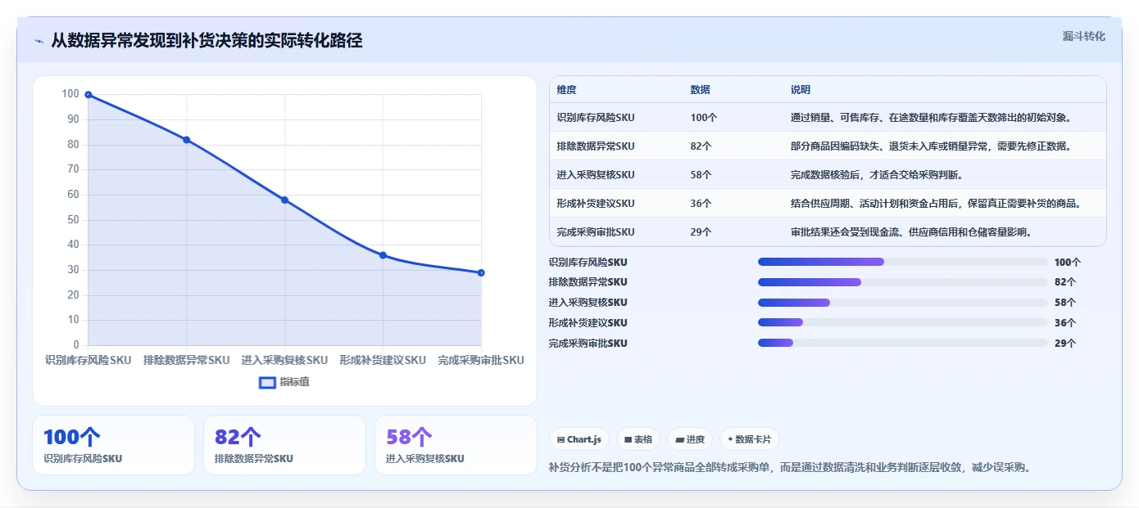This screenshot has width=1139, height=508.
Task: Click the 形成补货建议SKU label beside the progress bars
Action: (588, 323)
